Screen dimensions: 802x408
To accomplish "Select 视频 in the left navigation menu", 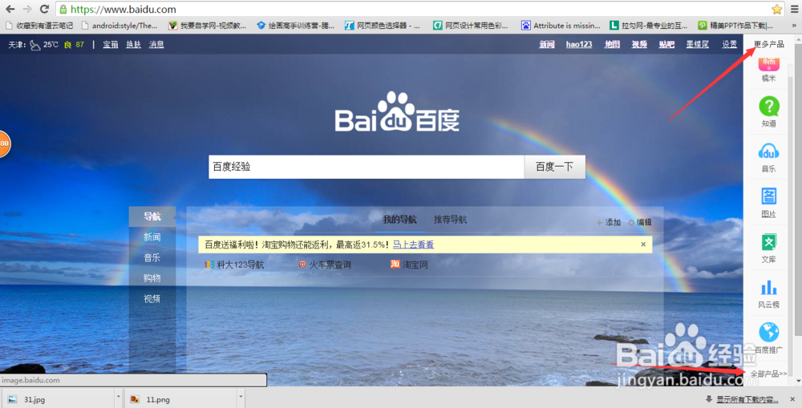I will [152, 299].
